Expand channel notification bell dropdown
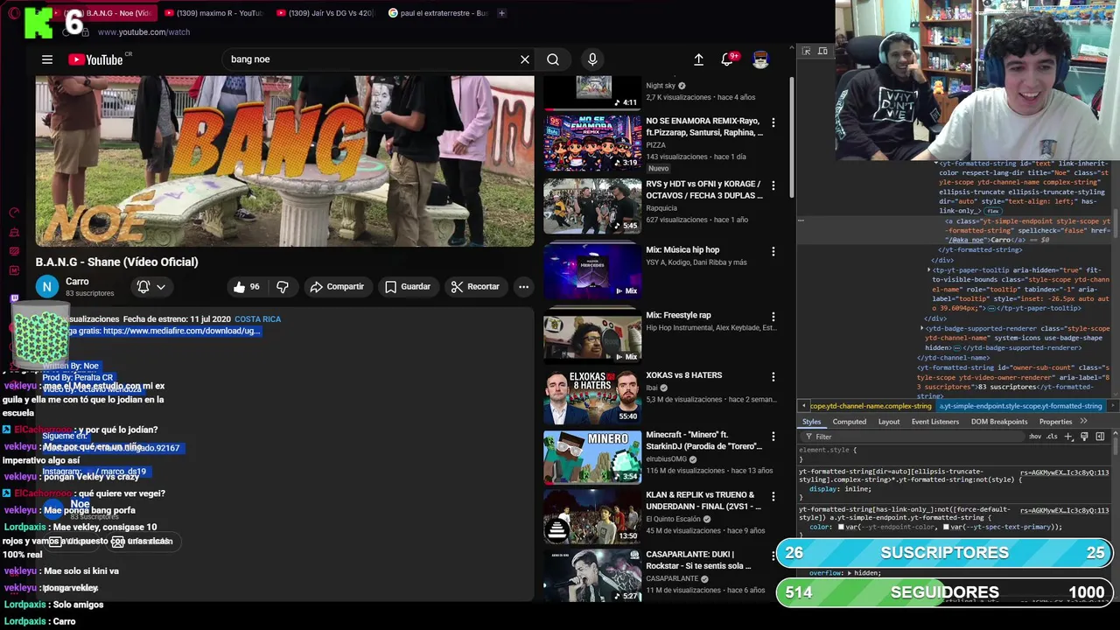 point(150,286)
